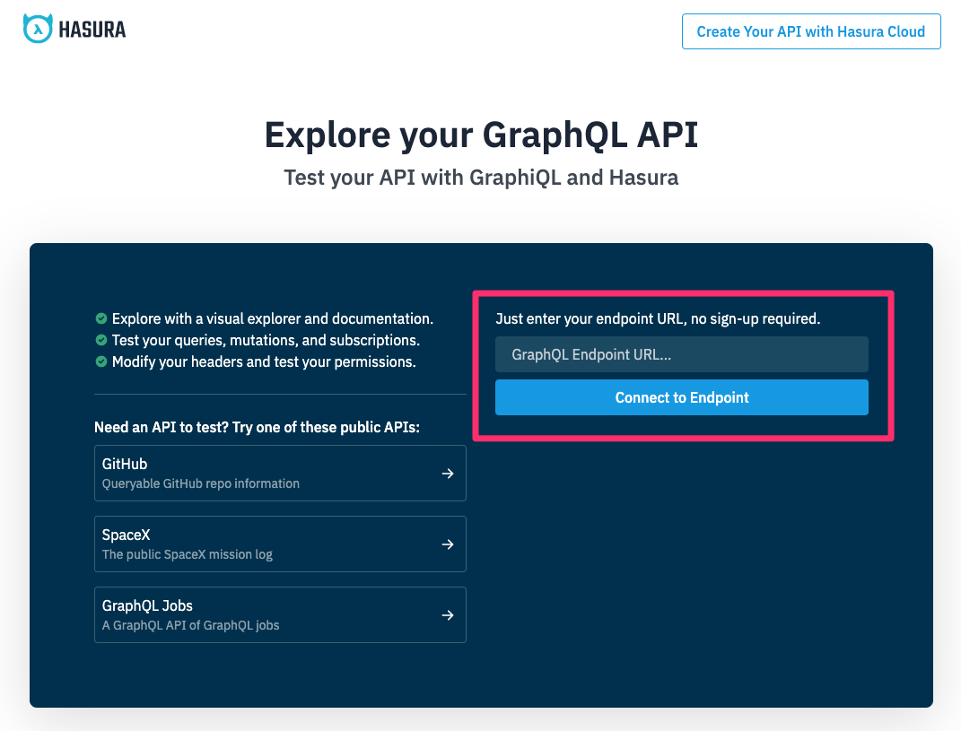Click the checkmark beside headers and permissions line
The image size is (961, 731).
pyautogui.click(x=101, y=361)
